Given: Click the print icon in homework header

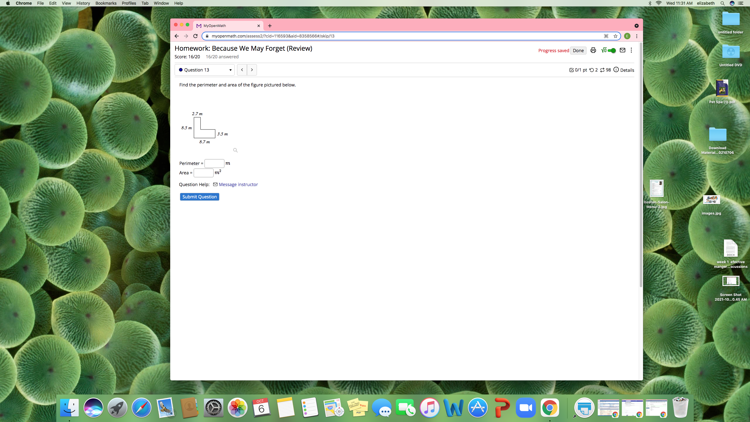Looking at the screenshot, I should (593, 50).
